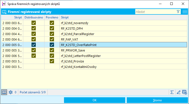Viewport: 189px width, 104px height.
Task: Click the number cell for rf_k2std_LetterPostlRegister
Action: tap(12, 56)
